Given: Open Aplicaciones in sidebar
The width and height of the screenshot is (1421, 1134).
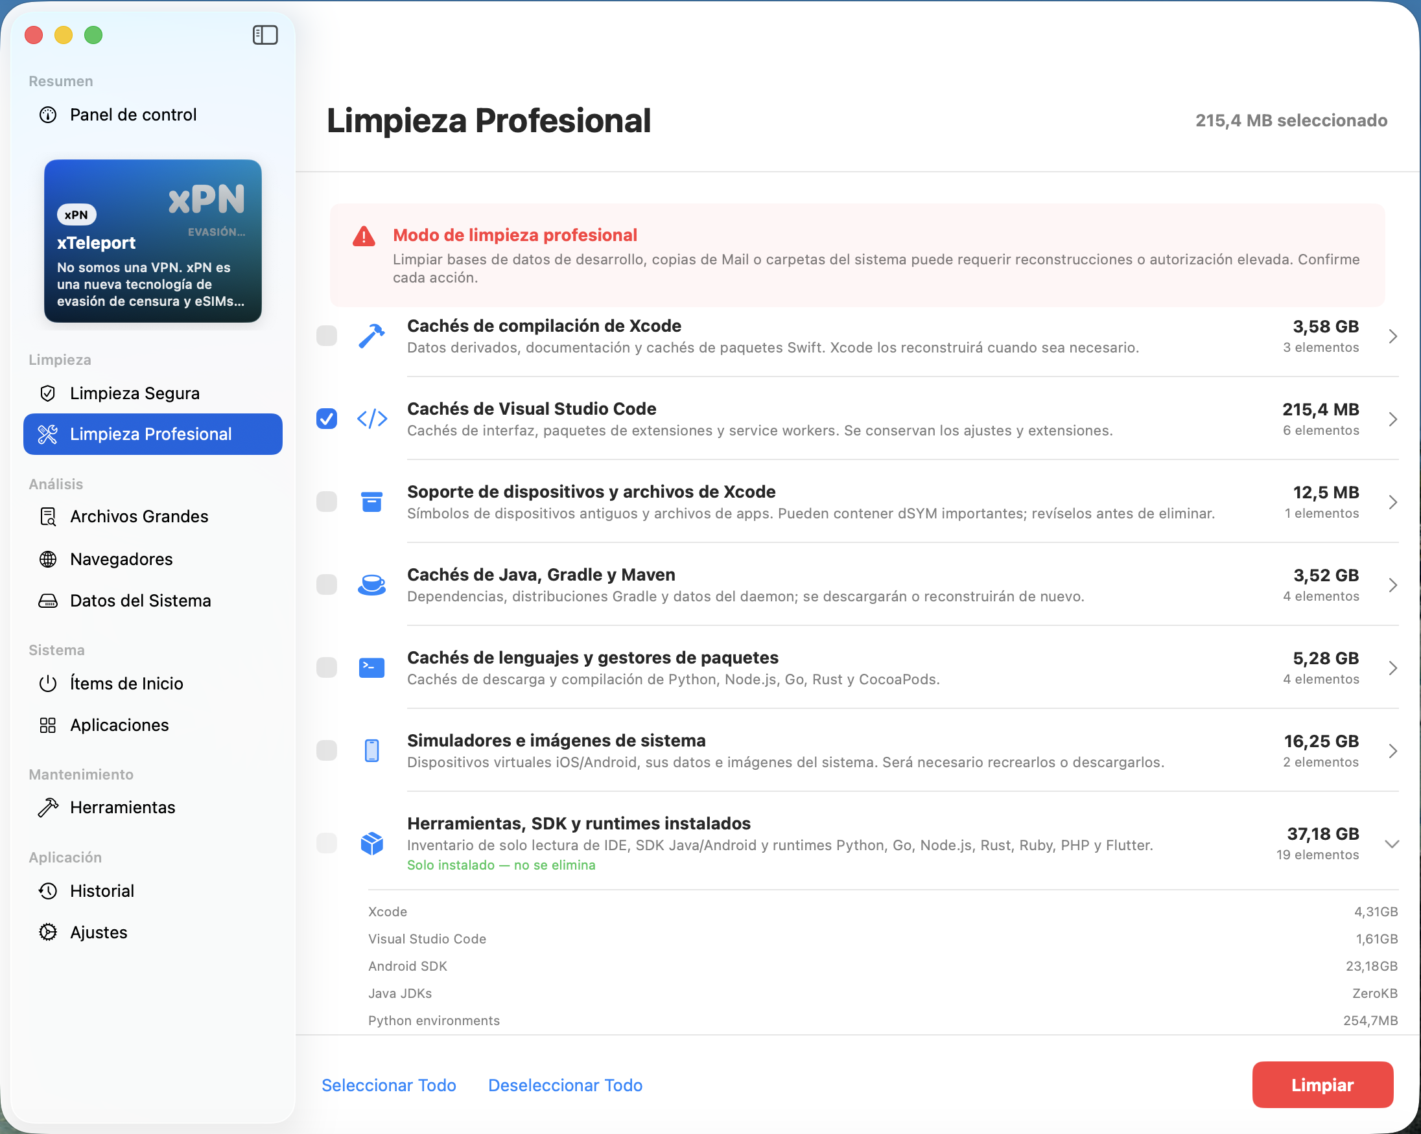Looking at the screenshot, I should coord(153,725).
